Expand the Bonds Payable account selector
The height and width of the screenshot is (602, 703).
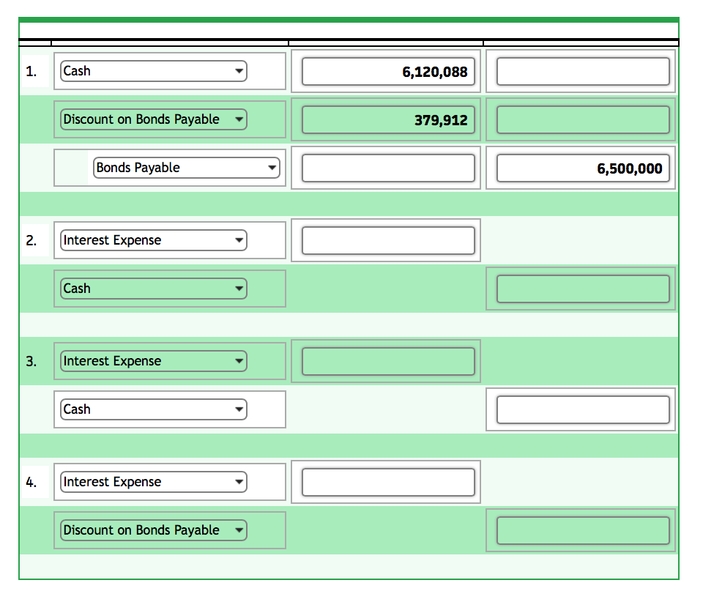coord(272,167)
